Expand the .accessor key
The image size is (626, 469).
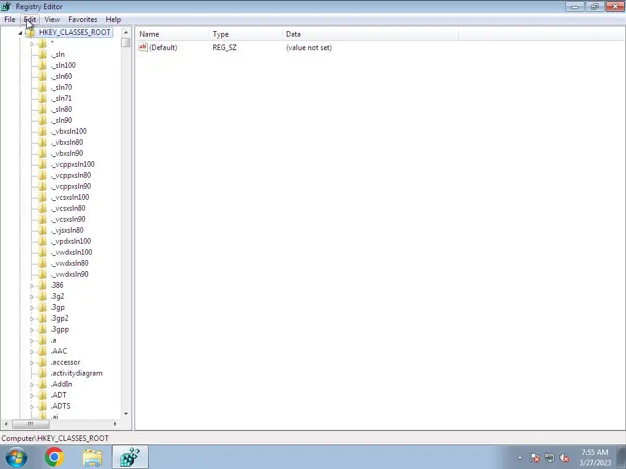32,363
